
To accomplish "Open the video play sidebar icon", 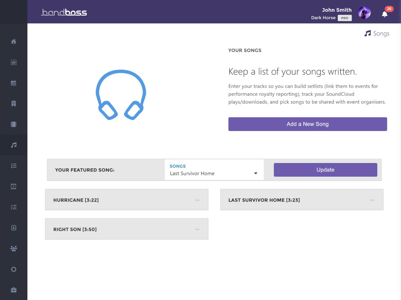I will pyautogui.click(x=14, y=186).
